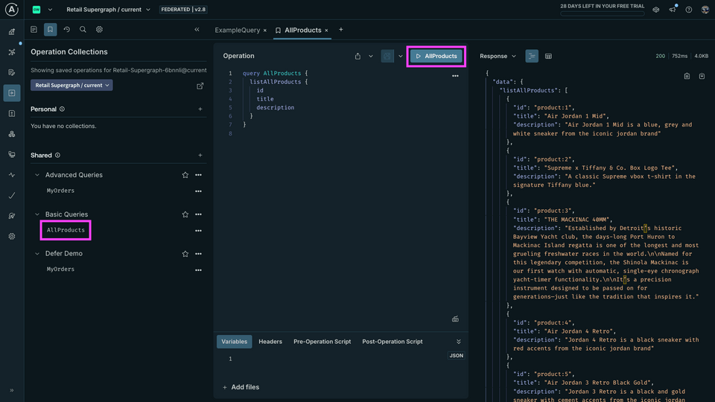
Task: Open the Explorer page in left nav
Action: pyautogui.click(x=12, y=93)
